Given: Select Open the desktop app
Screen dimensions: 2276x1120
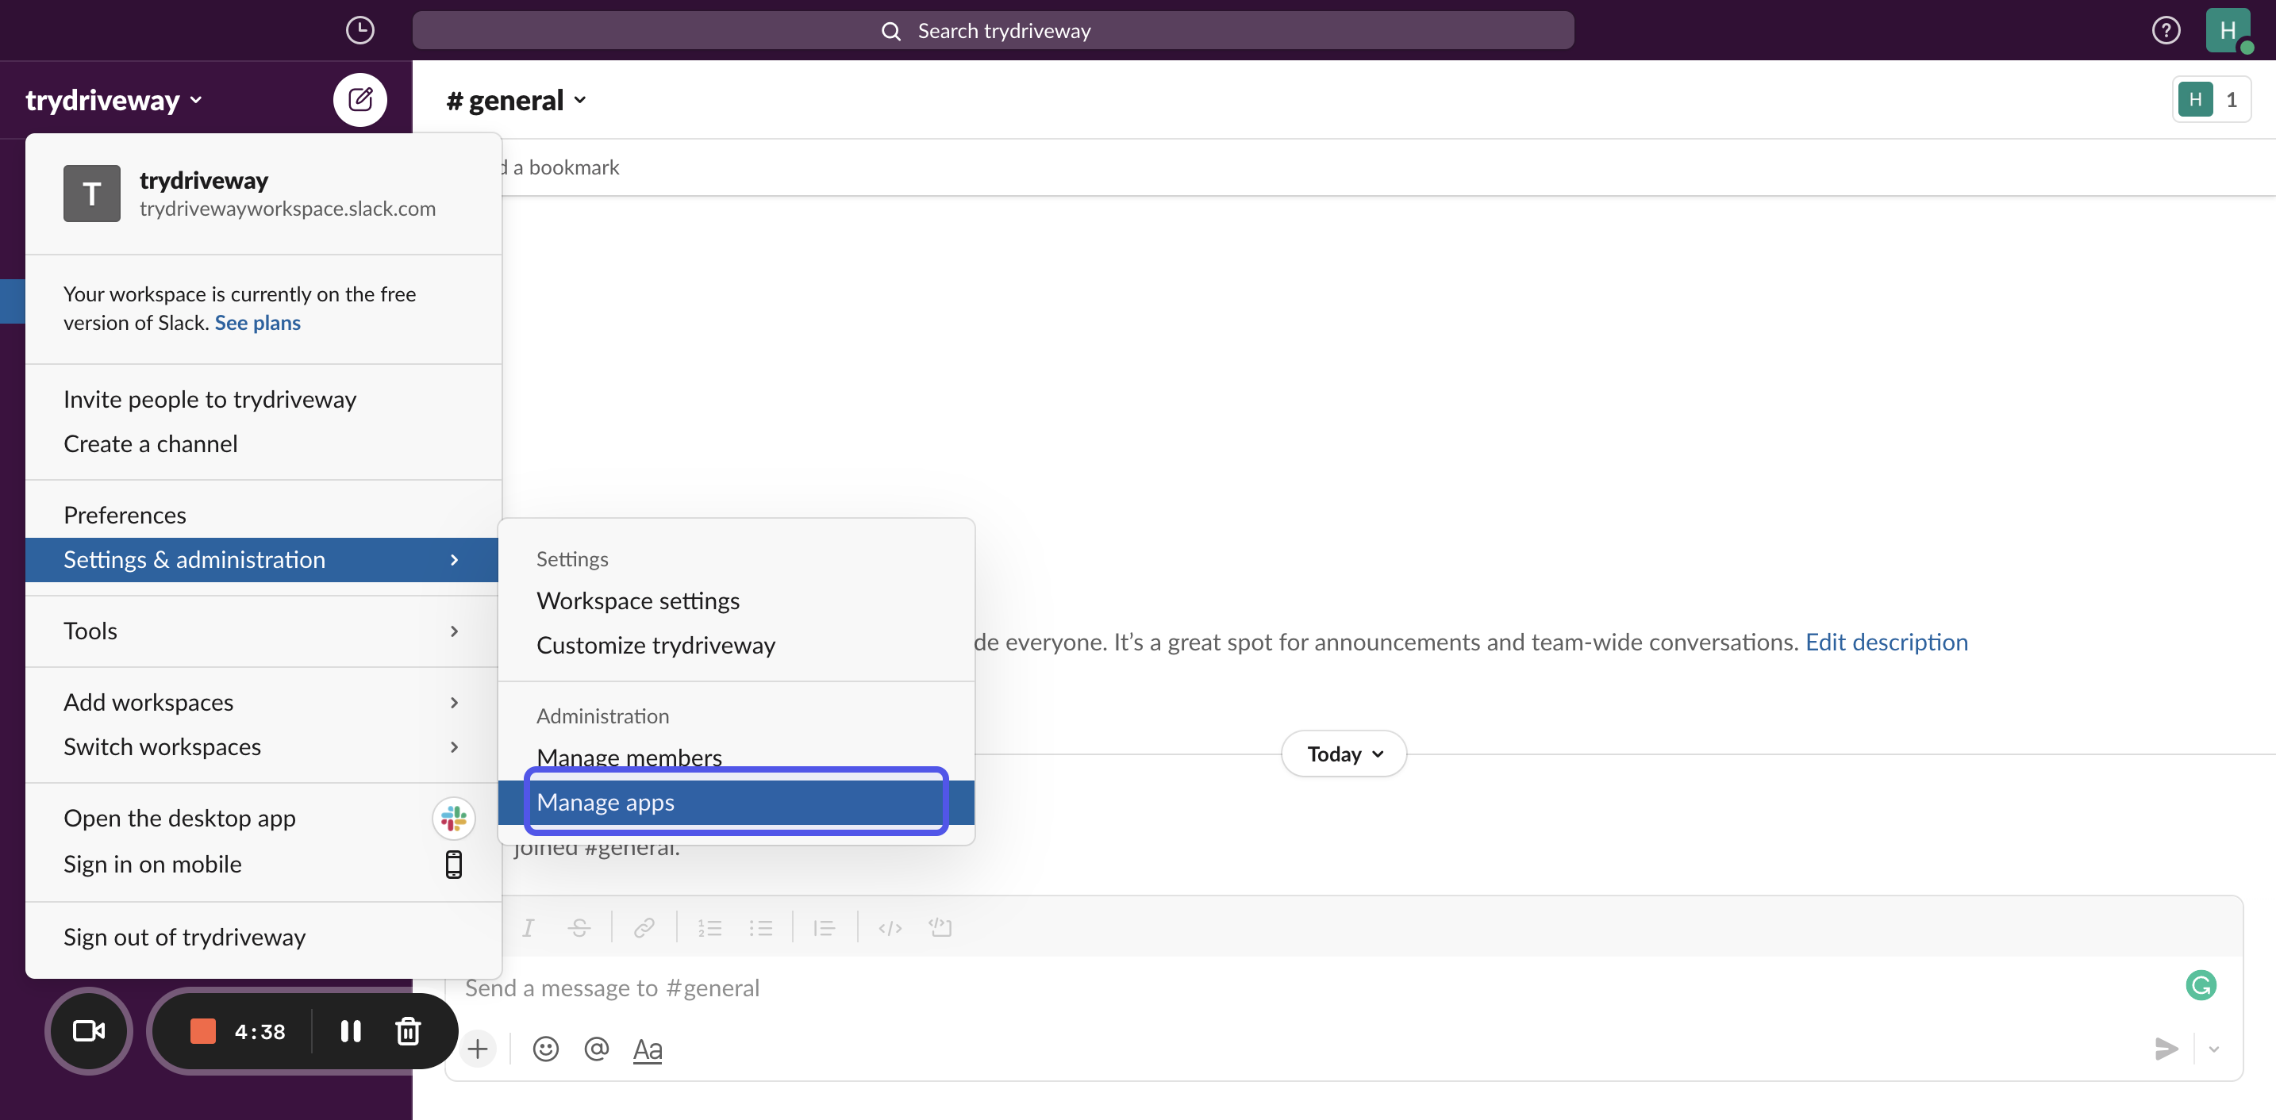Looking at the screenshot, I should pos(263,818).
